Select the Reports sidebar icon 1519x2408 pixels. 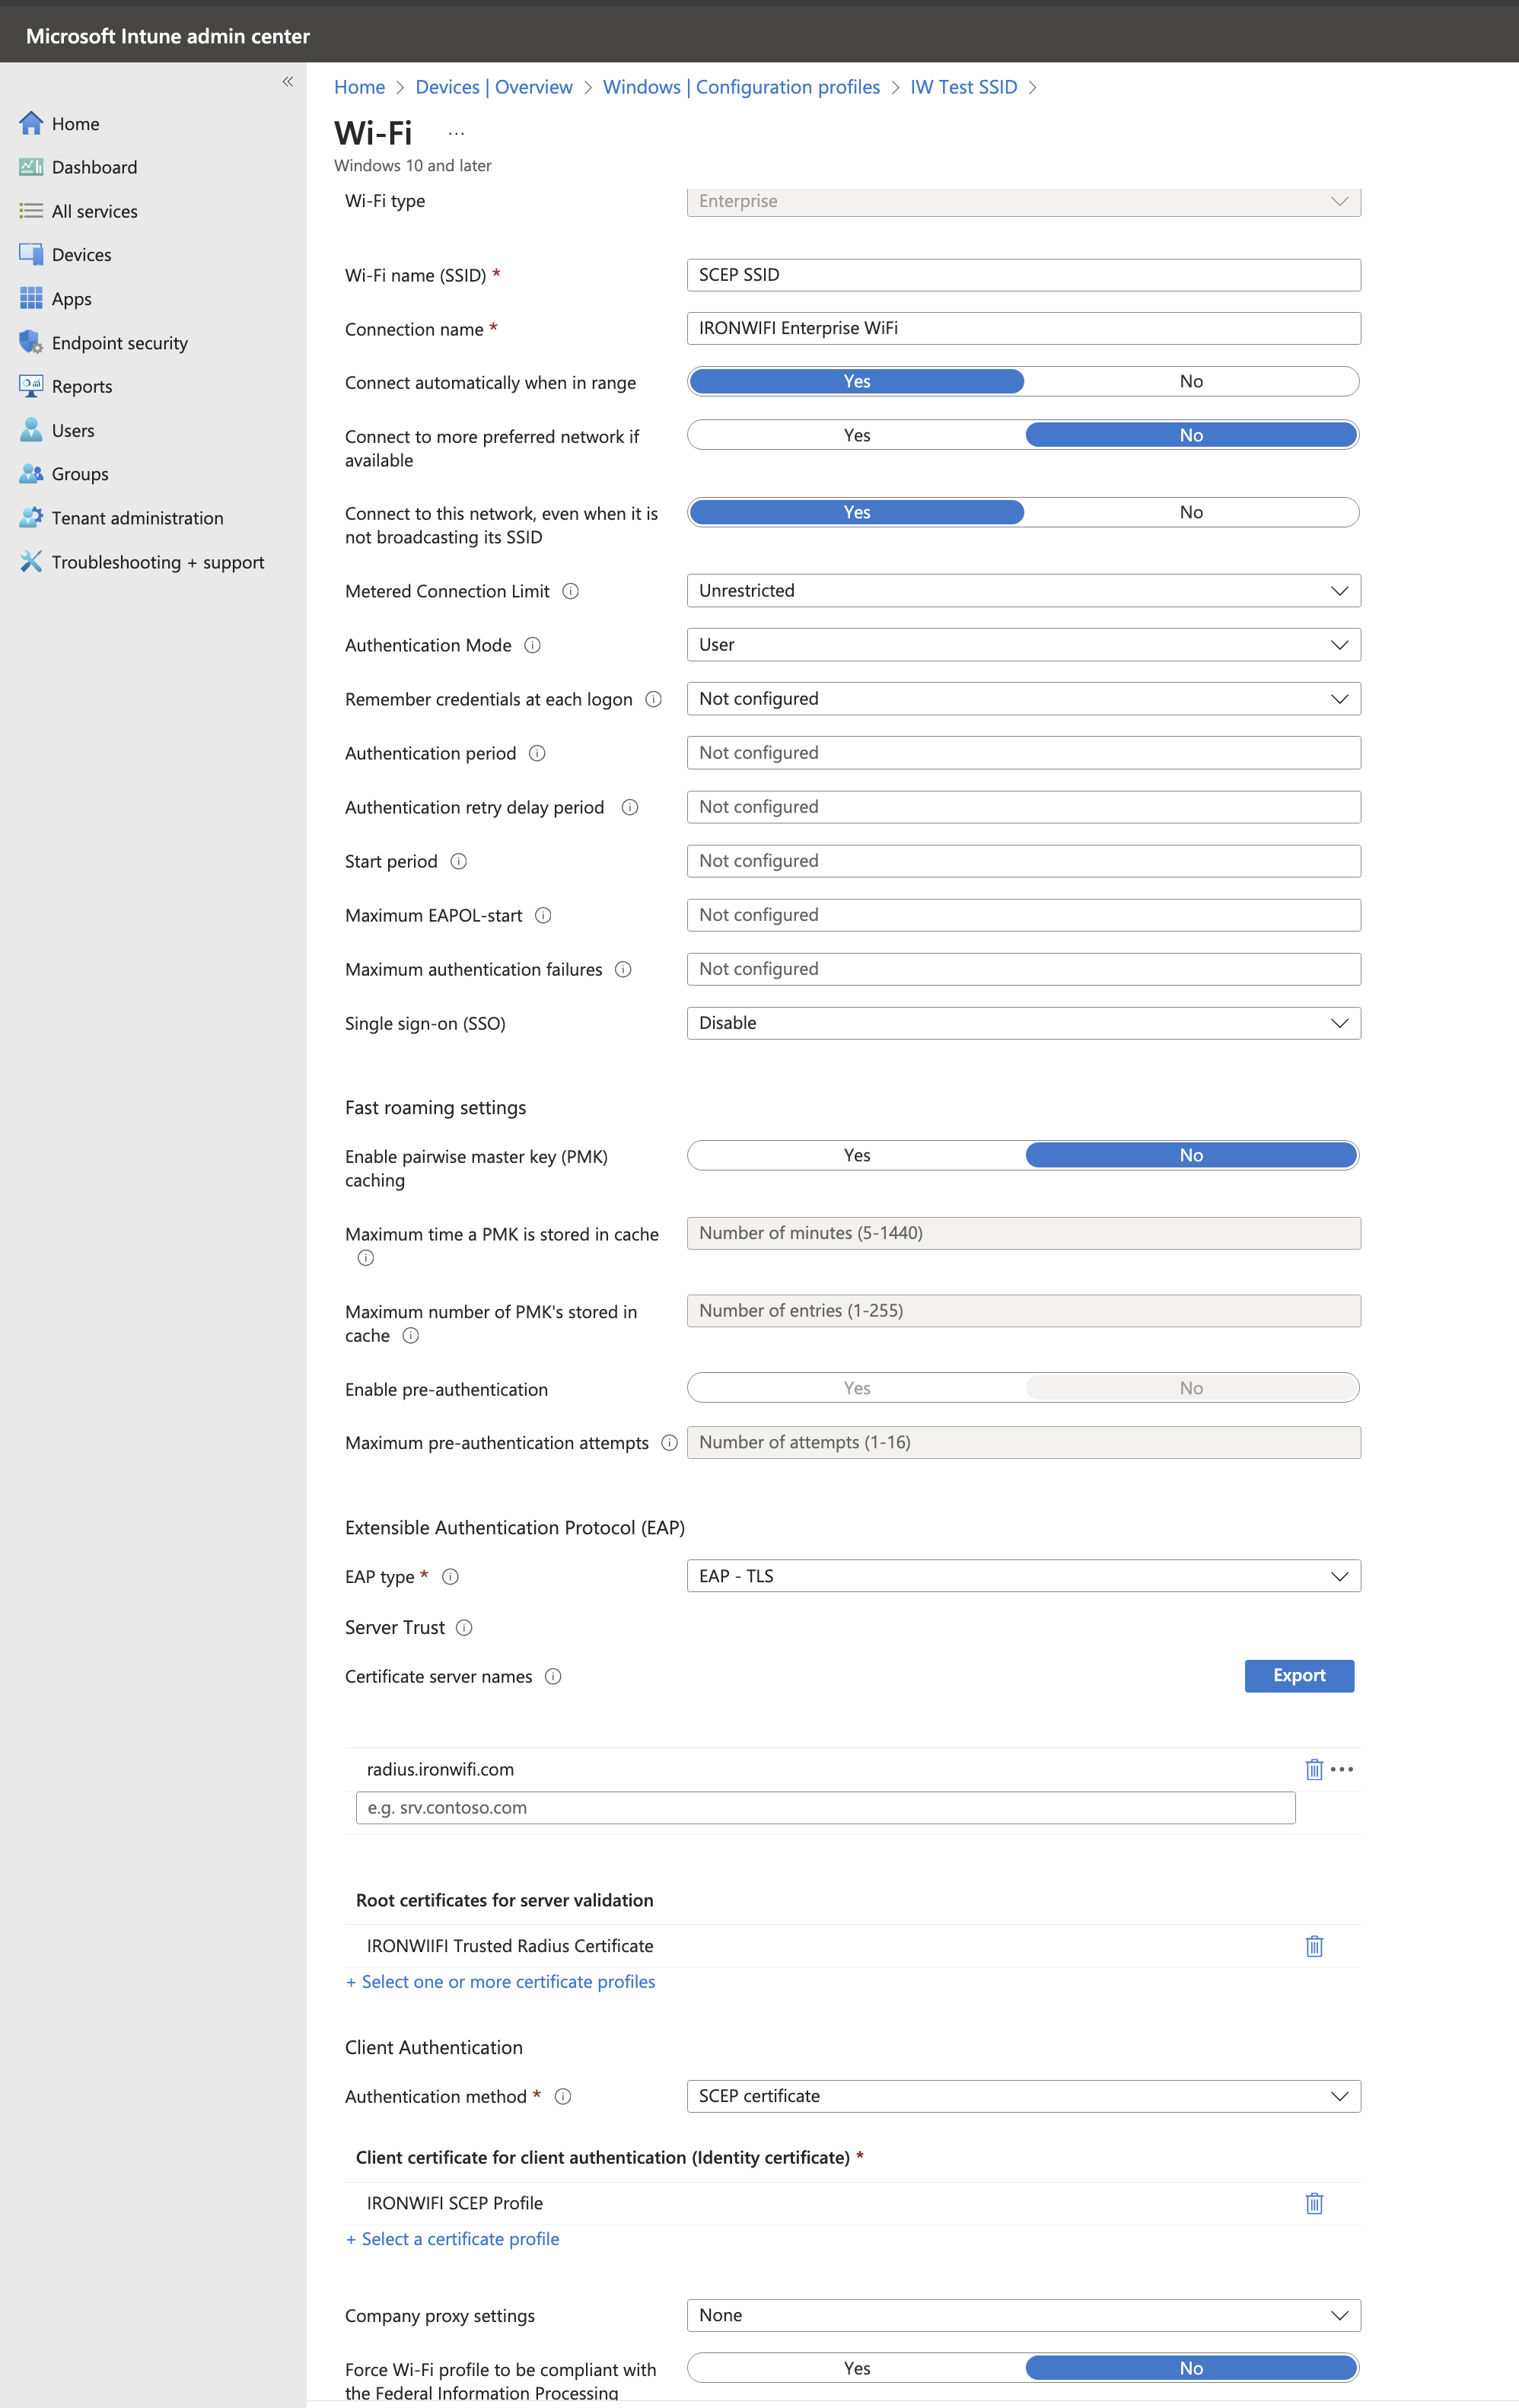click(31, 386)
